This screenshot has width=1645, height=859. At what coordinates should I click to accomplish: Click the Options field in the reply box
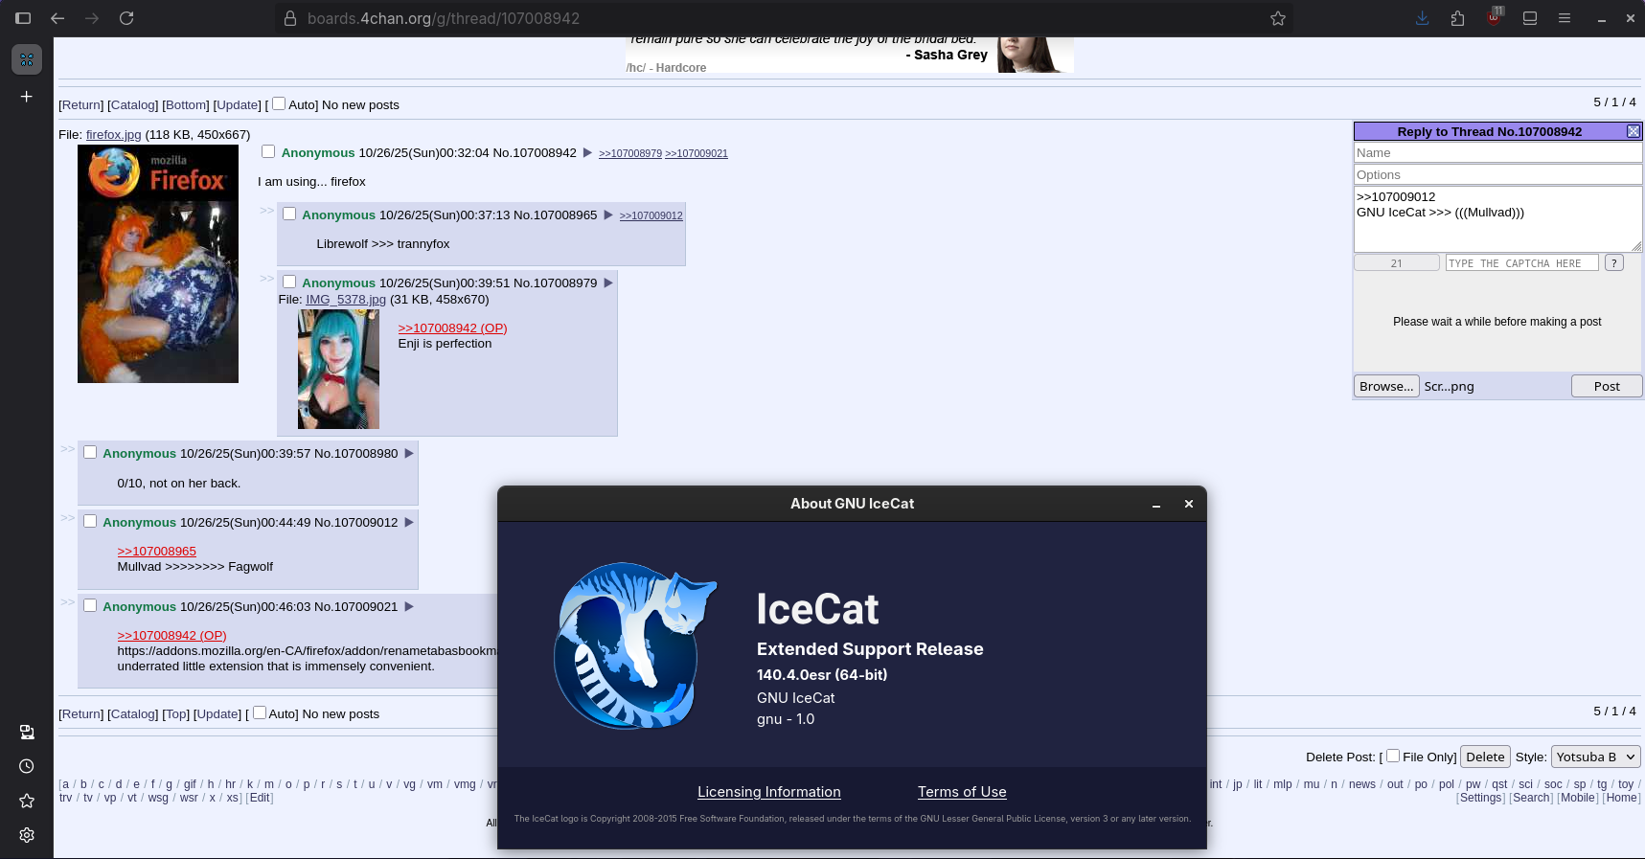coord(1498,174)
